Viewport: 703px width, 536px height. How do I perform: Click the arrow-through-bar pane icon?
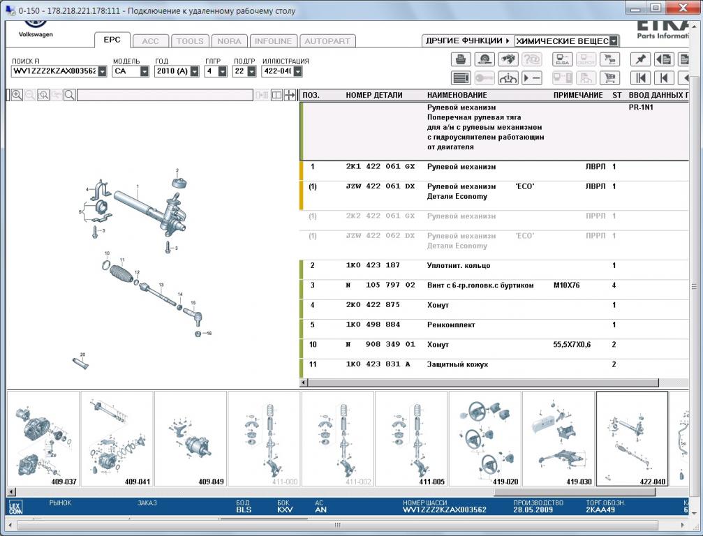[x=290, y=95]
